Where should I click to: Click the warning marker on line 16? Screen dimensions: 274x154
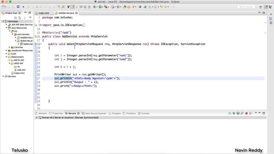click(36, 36)
